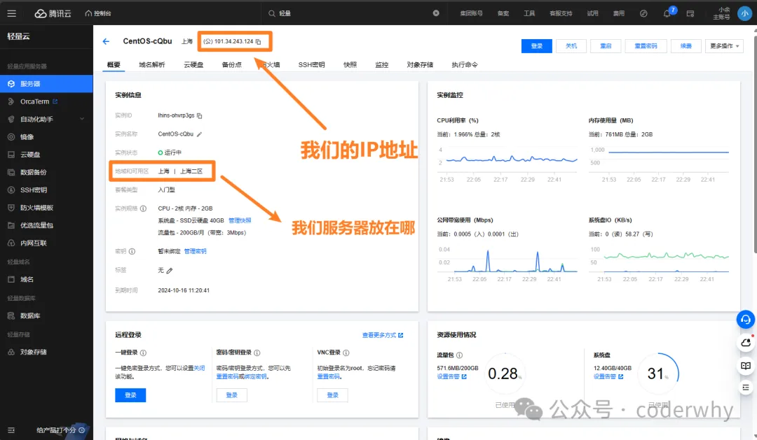Open the 更多操作 dropdown

coord(724,45)
